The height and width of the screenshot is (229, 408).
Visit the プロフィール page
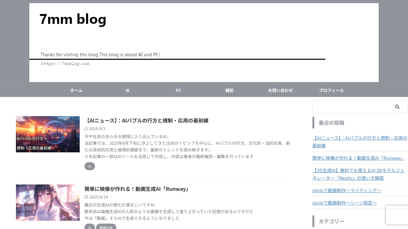pyautogui.click(x=331, y=90)
